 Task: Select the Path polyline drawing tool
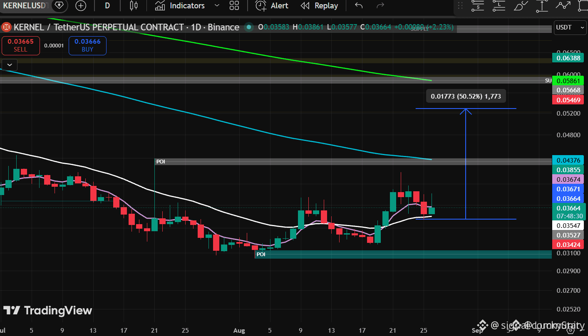(563, 6)
